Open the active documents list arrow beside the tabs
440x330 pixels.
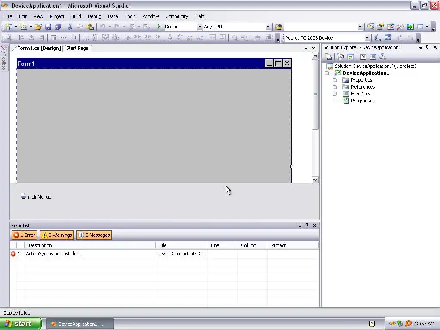[x=306, y=49]
